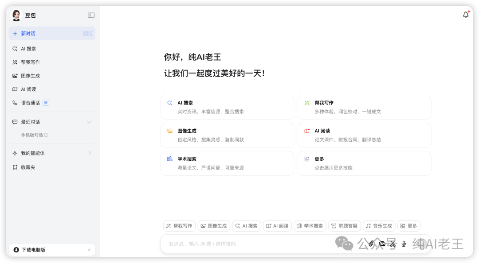Click the paperclip attachment icon
The width and height of the screenshot is (479, 263).
[372, 244]
